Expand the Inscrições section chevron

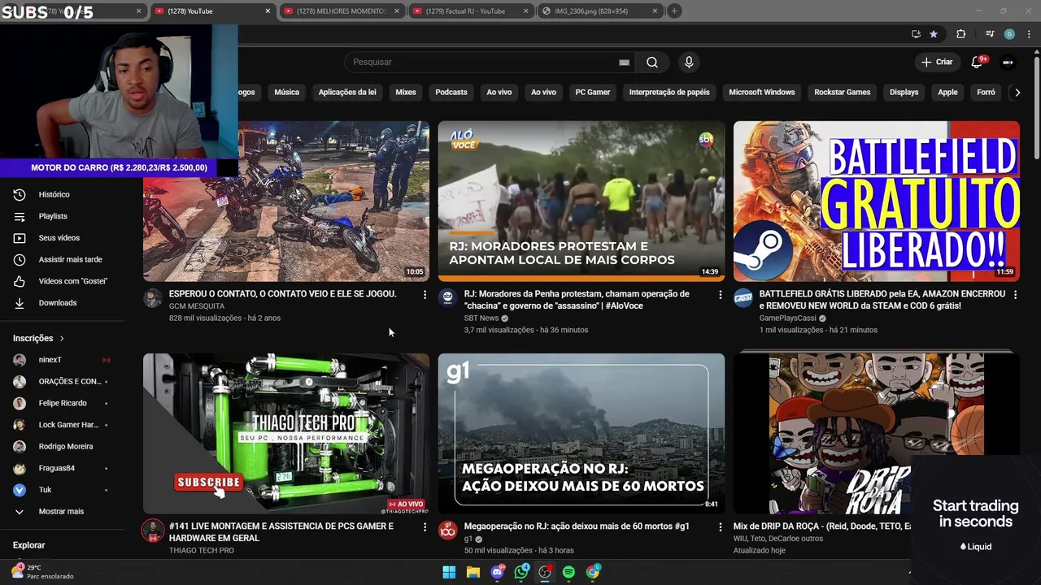click(x=61, y=339)
